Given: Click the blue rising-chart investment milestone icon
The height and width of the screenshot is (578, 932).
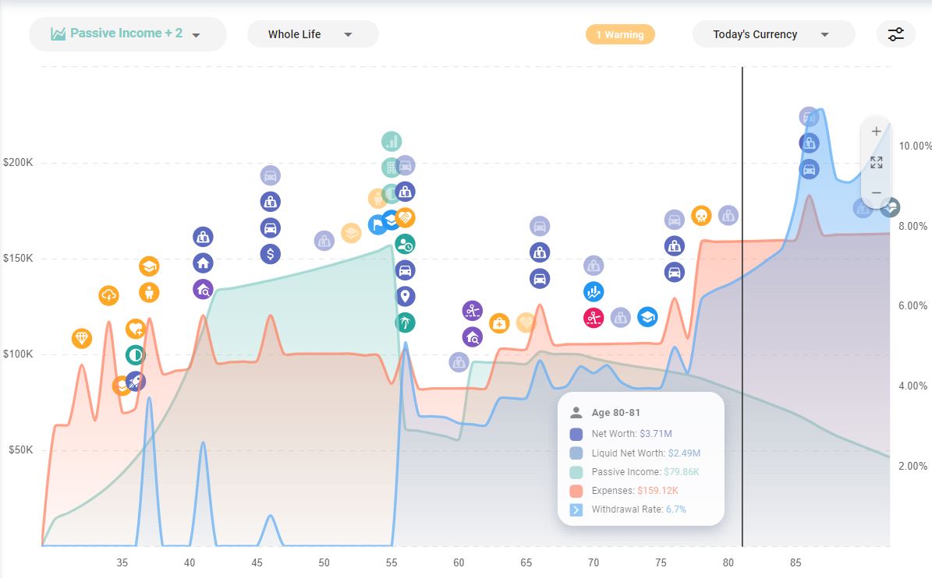Looking at the screenshot, I should [595, 292].
